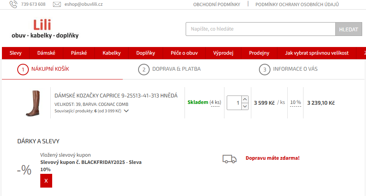
Task: Click the brown boot product thumbnail
Action: 33,103
